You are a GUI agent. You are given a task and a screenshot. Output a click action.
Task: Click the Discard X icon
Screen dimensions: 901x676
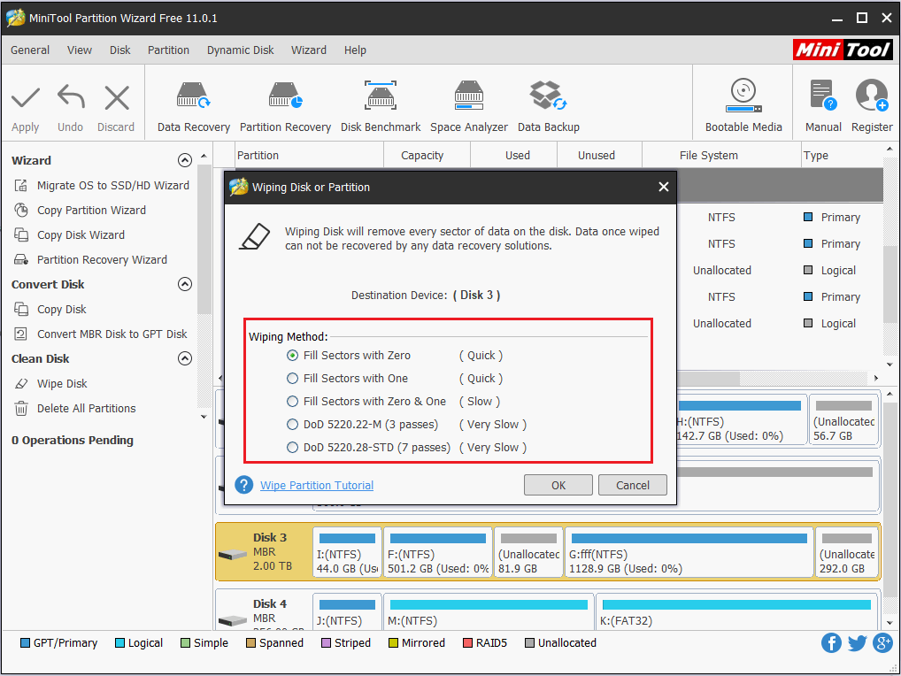pyautogui.click(x=117, y=97)
